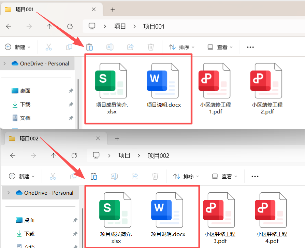Screen dimensions: 305x248
Task: Click Delete trash icon in 项目002 window
Action: 155,176
